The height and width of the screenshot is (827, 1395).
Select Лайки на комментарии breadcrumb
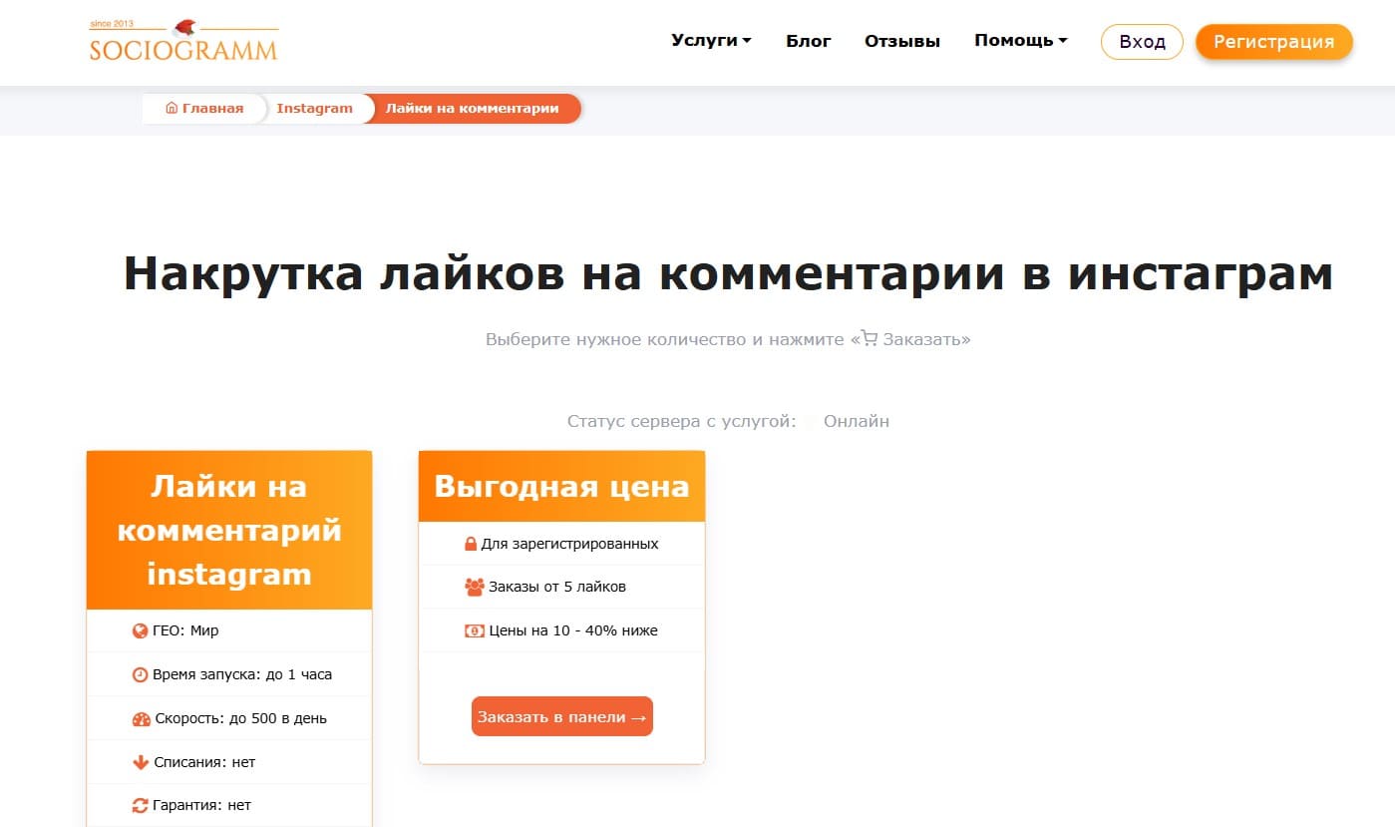pos(472,109)
